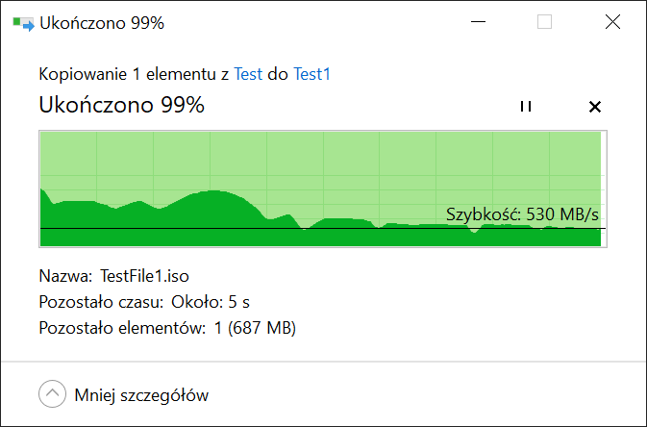
Task: Click the Mniej szczegółów label
Action: point(141,395)
